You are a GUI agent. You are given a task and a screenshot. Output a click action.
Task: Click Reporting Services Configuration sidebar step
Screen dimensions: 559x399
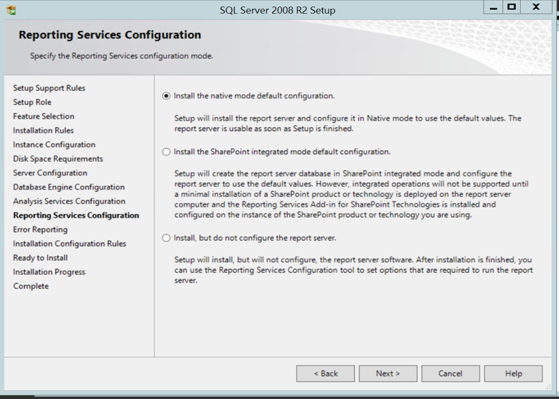[x=76, y=215]
